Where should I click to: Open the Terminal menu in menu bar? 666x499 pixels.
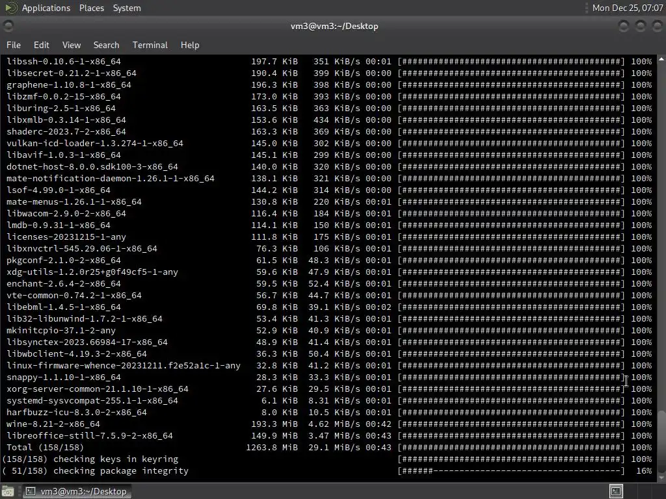click(150, 45)
